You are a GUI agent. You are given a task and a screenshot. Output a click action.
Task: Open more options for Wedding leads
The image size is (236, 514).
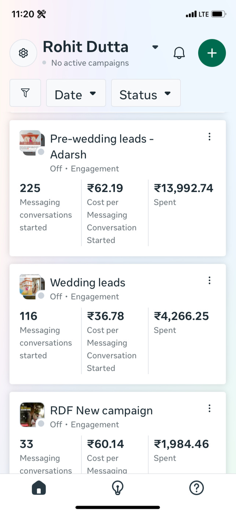pyautogui.click(x=209, y=281)
